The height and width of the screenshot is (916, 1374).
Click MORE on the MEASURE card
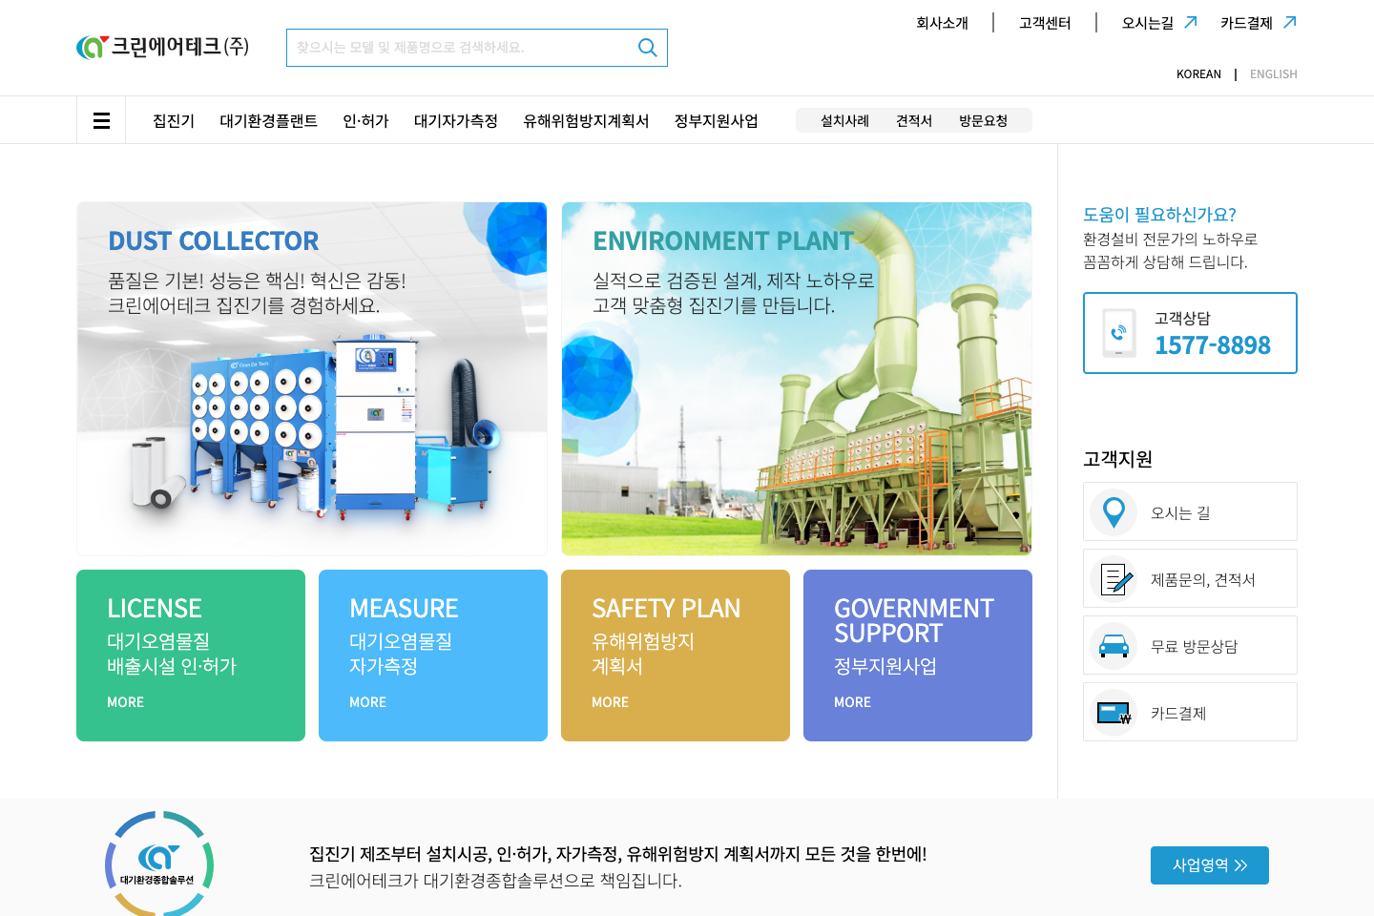(x=367, y=702)
